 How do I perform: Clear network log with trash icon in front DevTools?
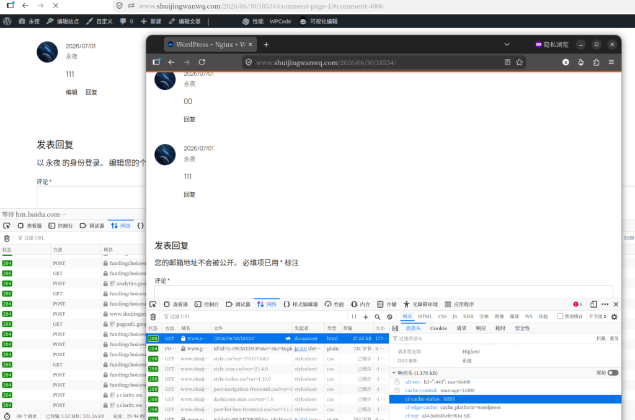coord(153,317)
